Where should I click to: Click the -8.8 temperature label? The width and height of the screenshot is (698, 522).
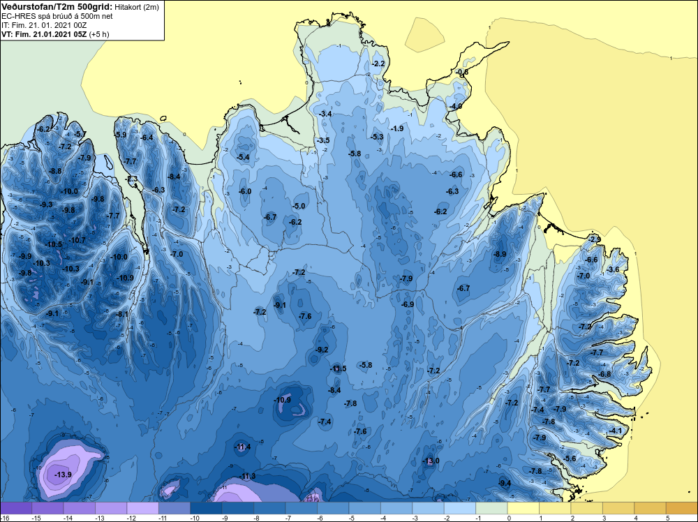click(55, 172)
